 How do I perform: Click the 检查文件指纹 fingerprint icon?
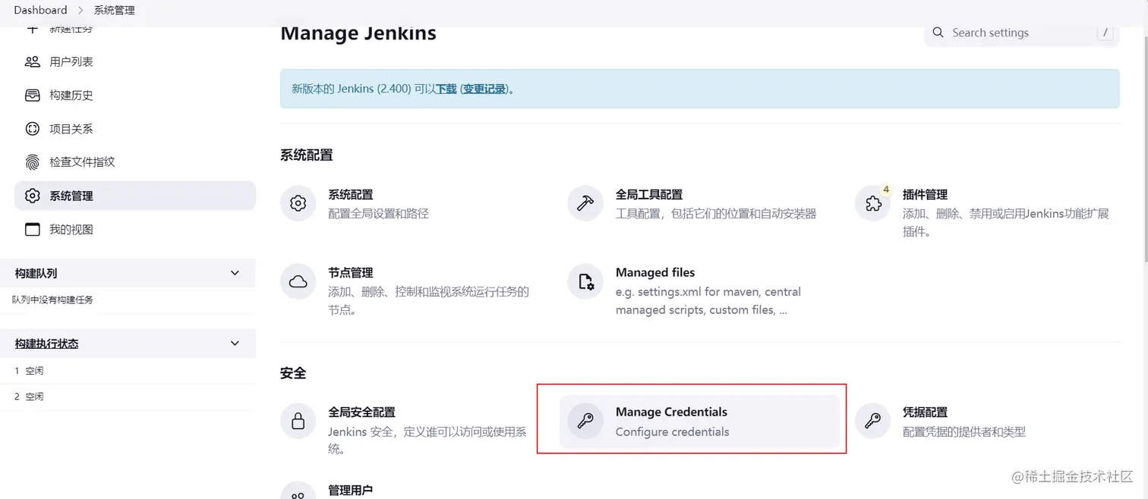click(32, 162)
